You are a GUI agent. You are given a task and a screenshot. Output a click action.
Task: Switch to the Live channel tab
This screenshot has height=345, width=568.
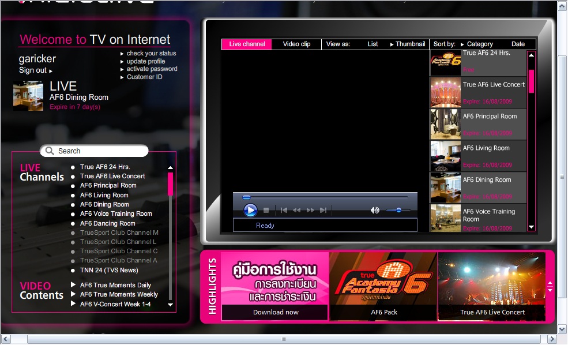point(247,44)
